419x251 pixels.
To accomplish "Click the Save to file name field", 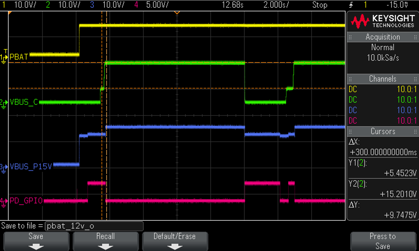I will point(94,226).
